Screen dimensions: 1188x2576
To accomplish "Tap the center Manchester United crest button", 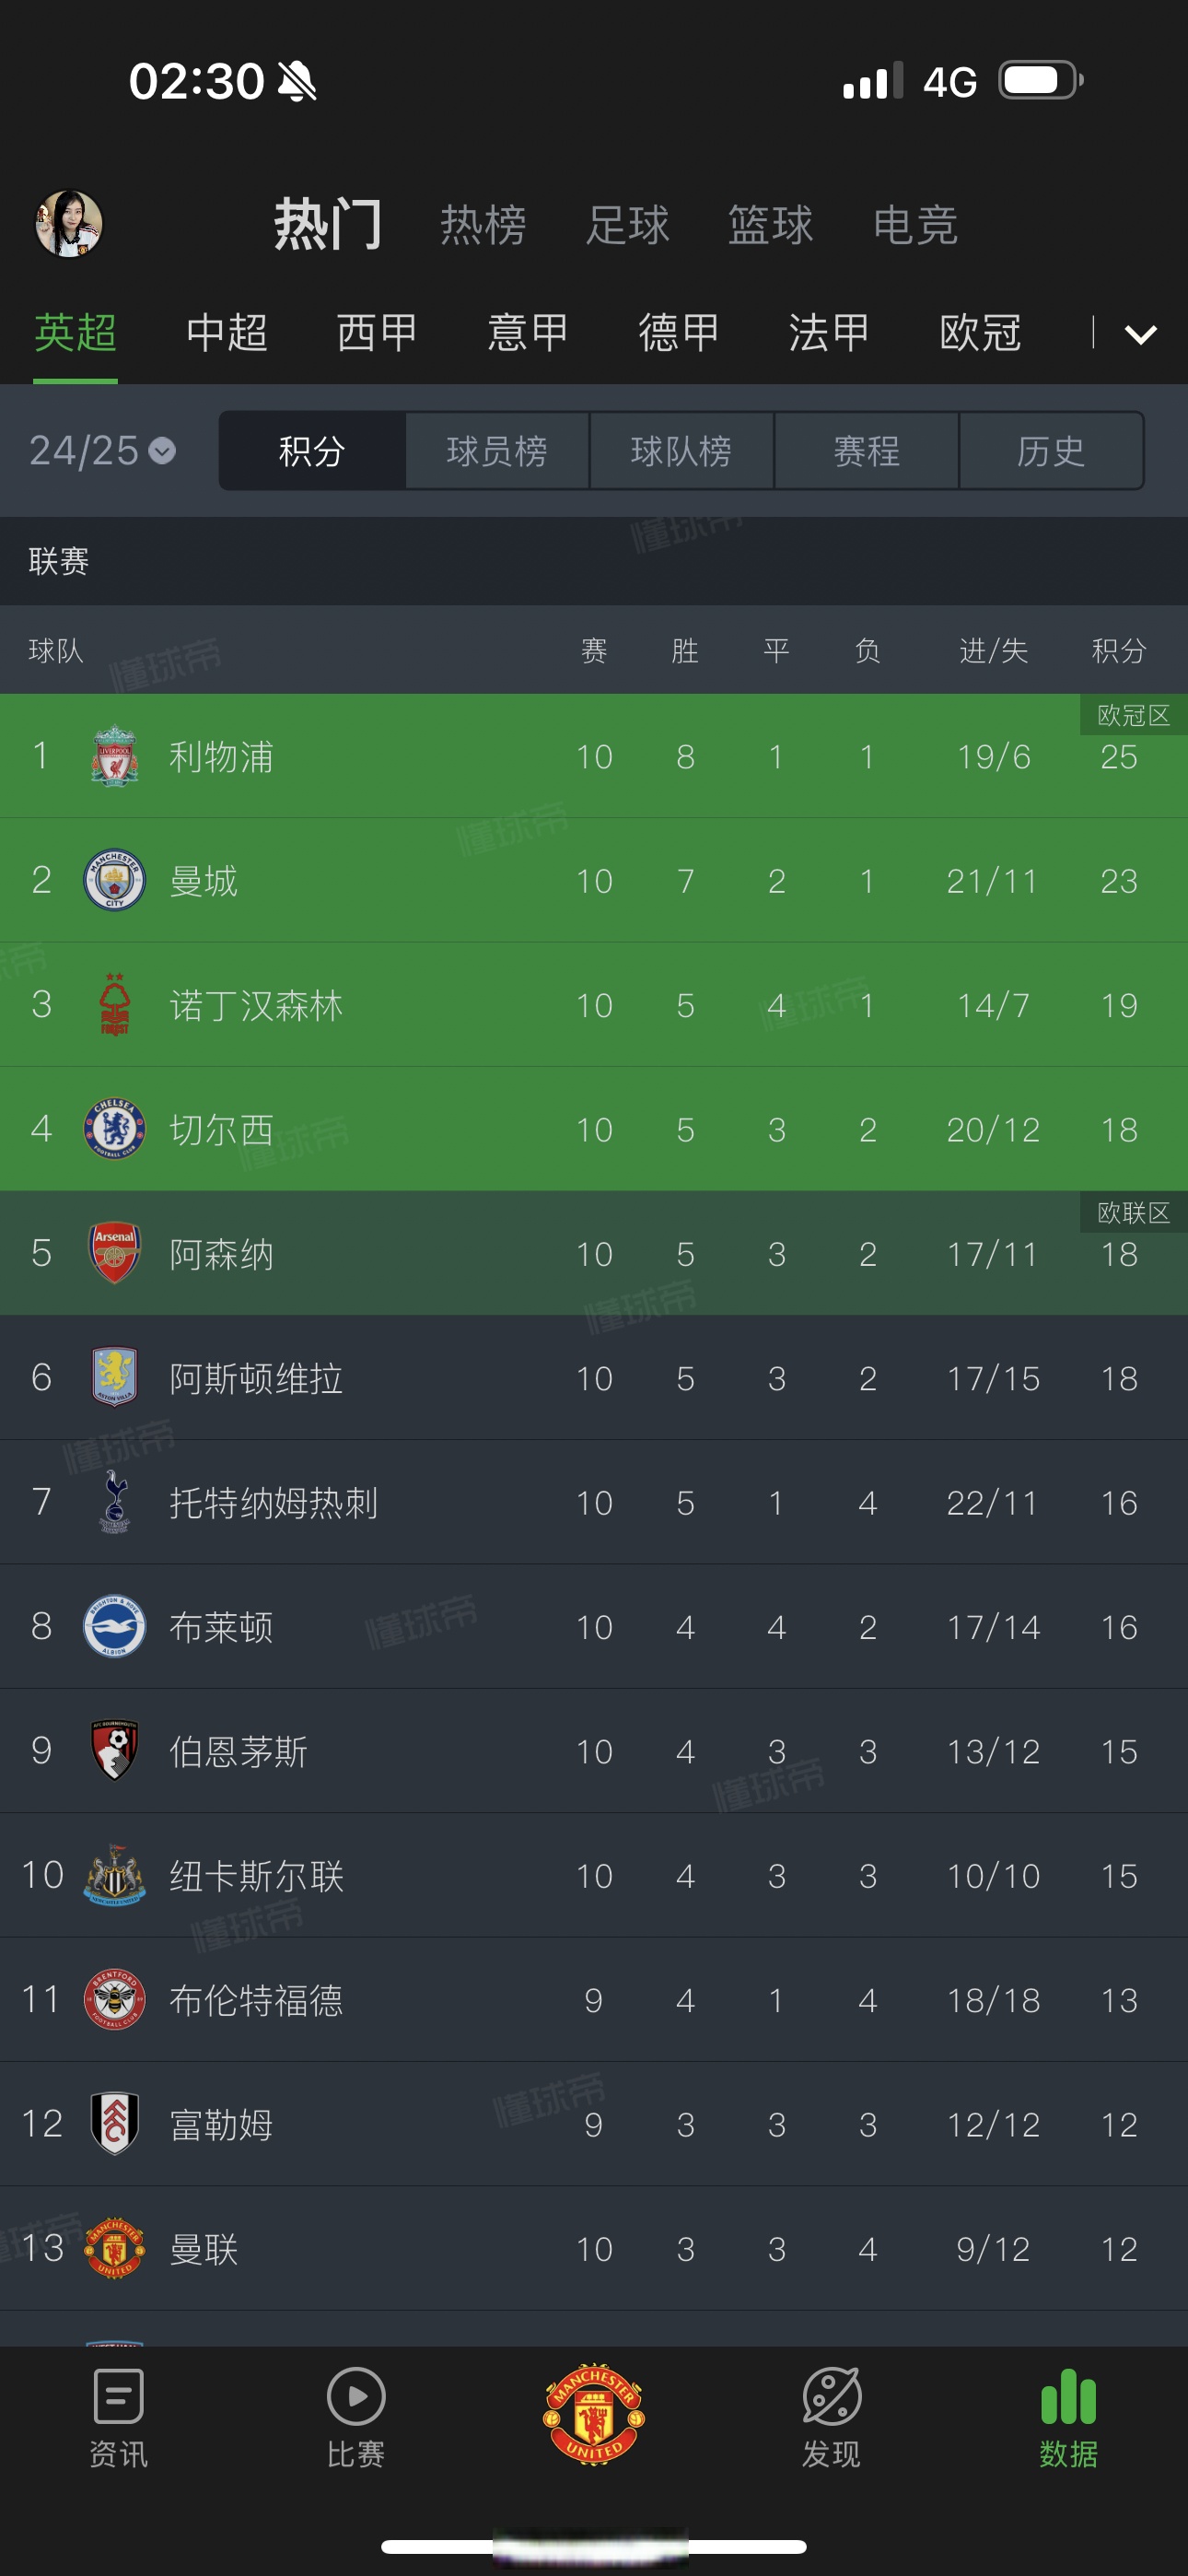I will [593, 2414].
